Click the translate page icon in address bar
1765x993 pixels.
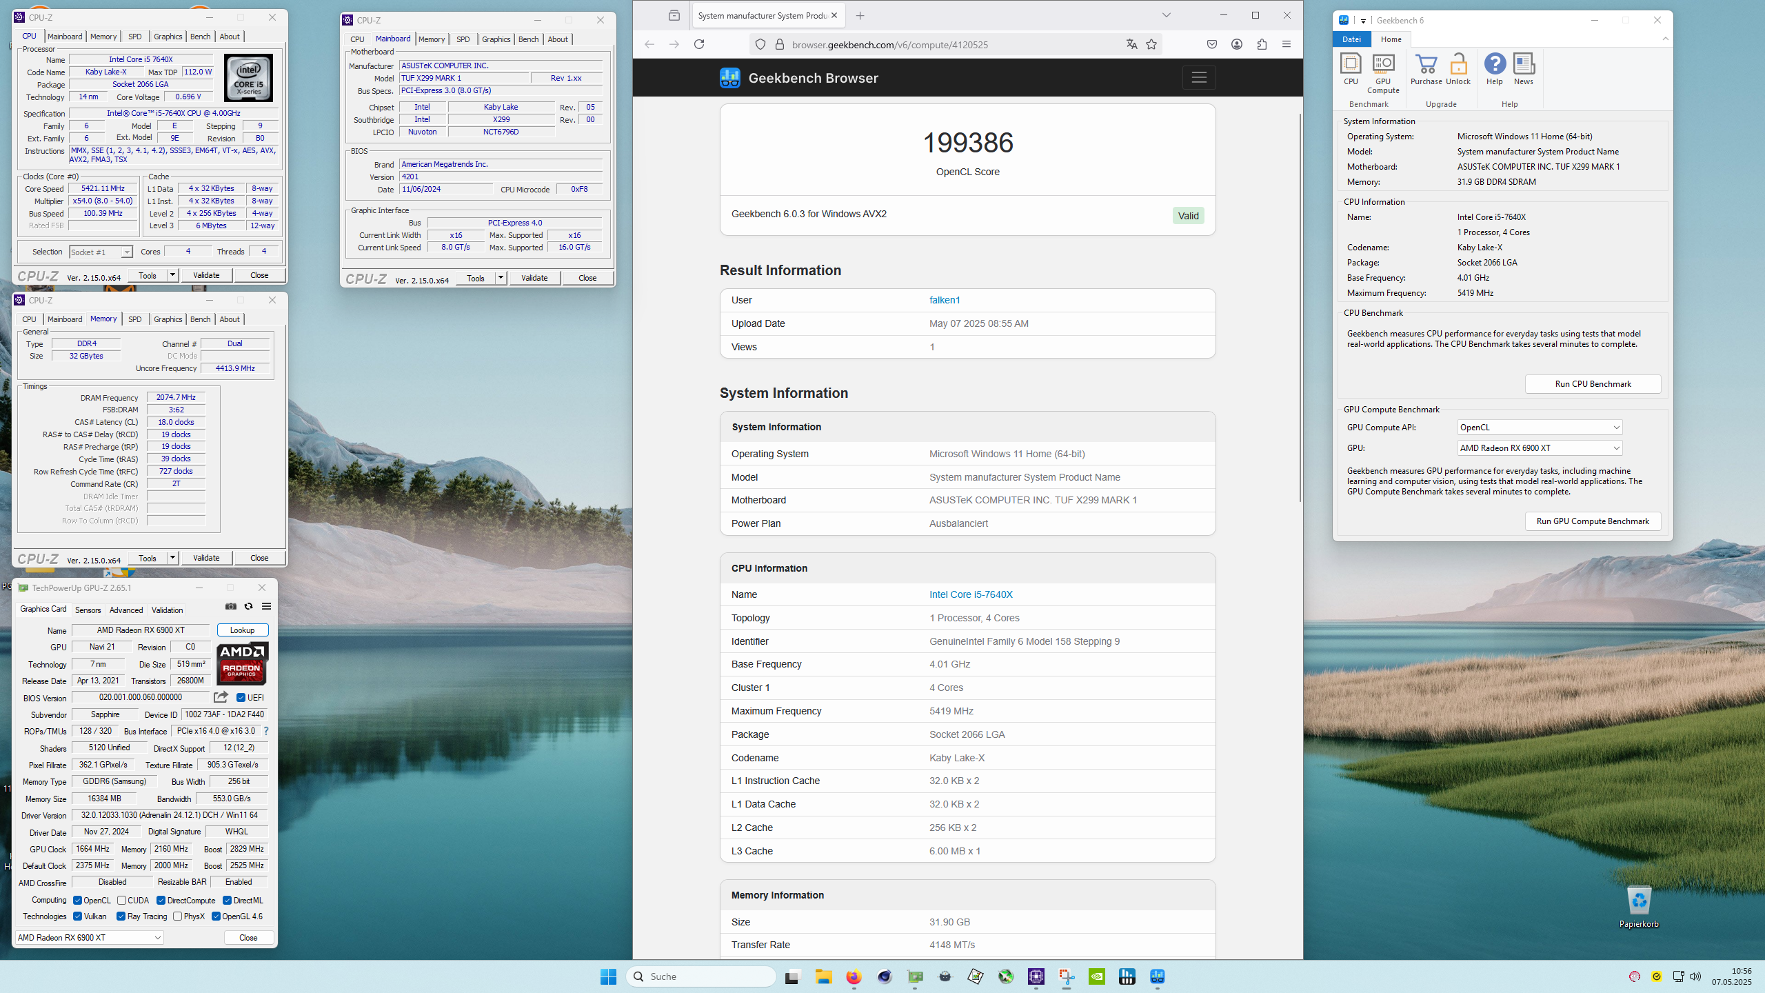tap(1131, 44)
